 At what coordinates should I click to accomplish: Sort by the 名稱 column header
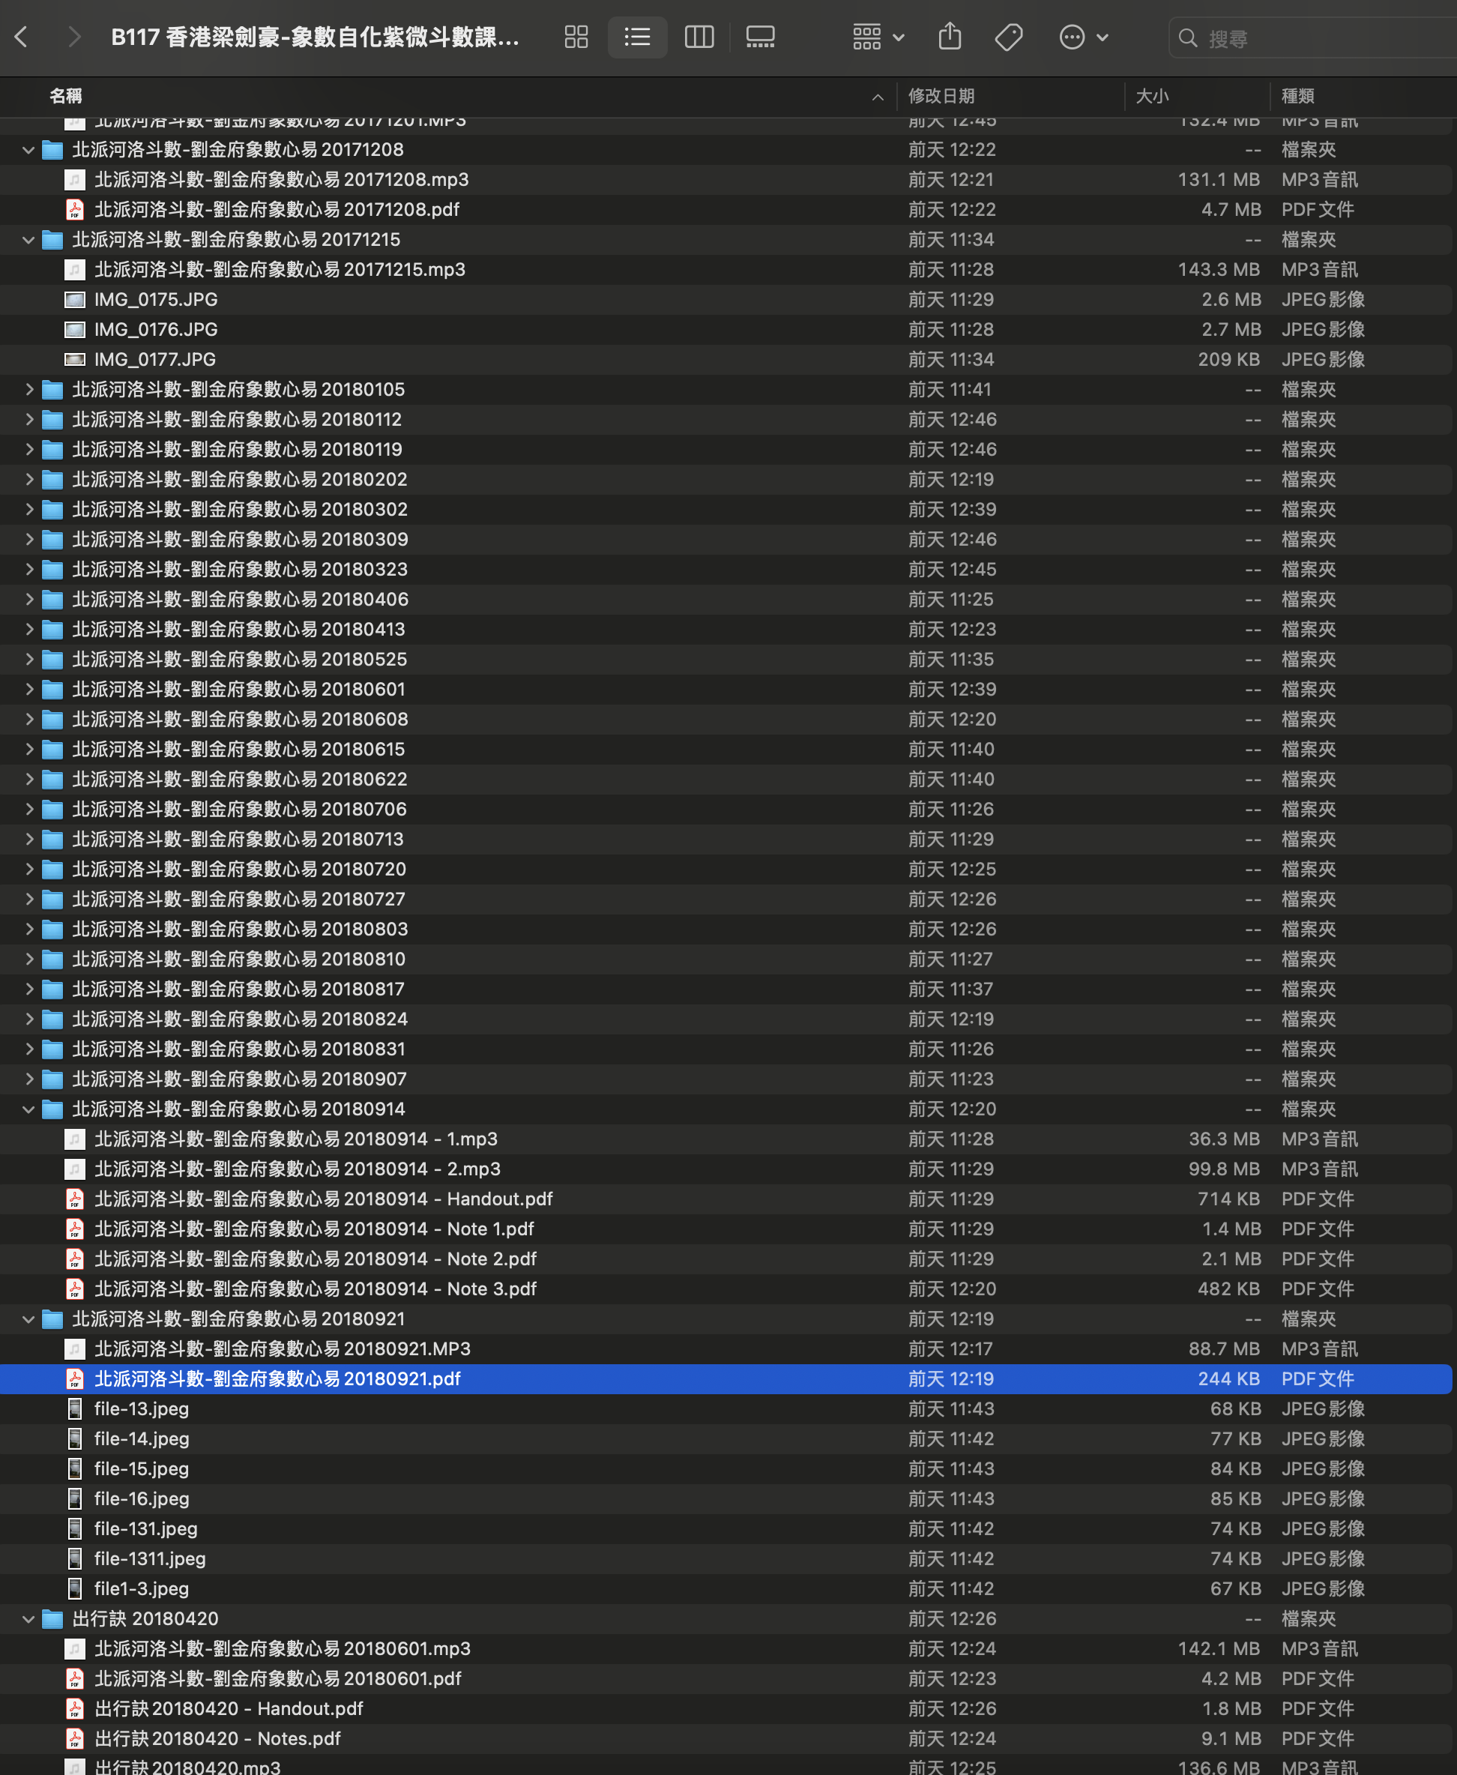pos(65,97)
